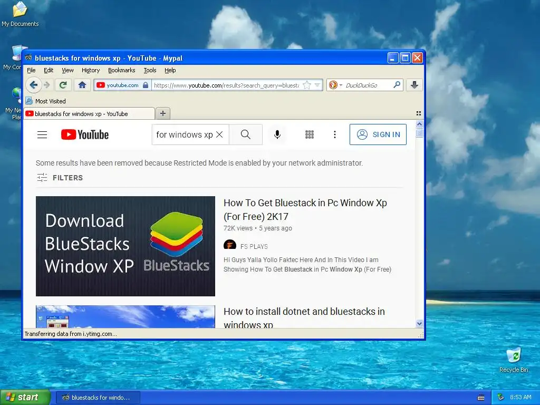
Task: Open the second video's desktop thumbnail
Action: click(x=126, y=316)
